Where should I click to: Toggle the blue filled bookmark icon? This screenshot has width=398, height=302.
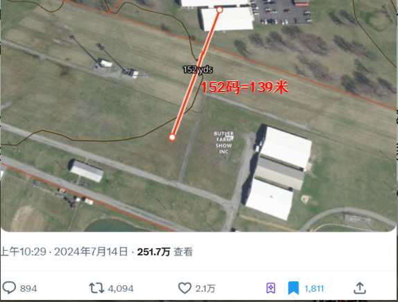pos(293,288)
